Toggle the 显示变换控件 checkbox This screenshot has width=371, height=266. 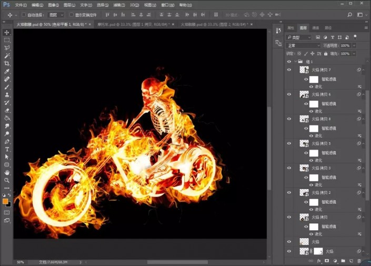[x=71, y=15]
